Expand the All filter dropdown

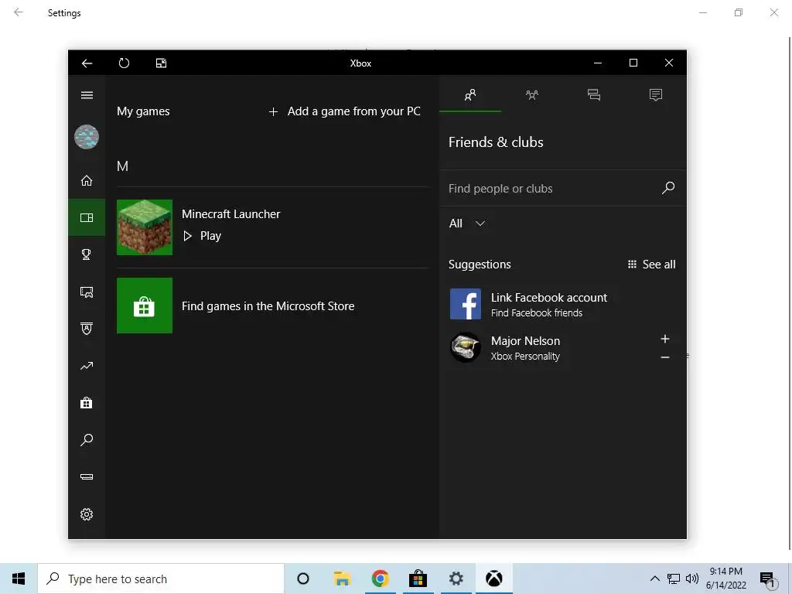(466, 224)
